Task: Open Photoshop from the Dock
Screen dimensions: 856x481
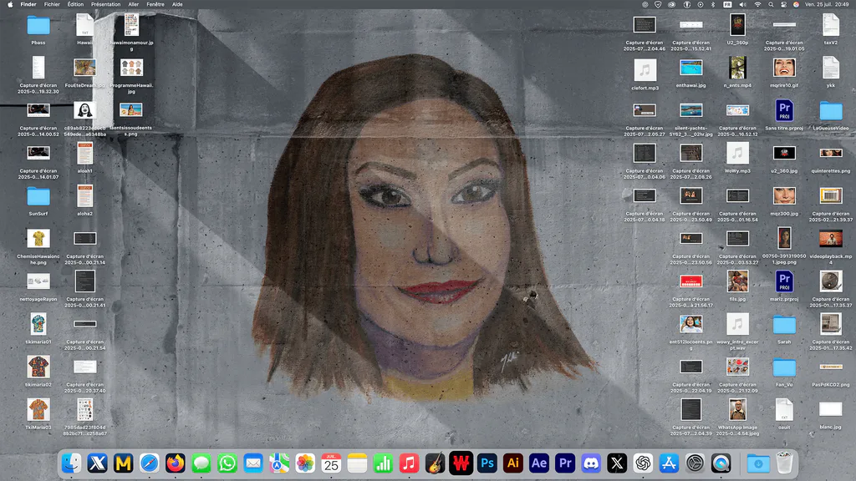Action: pyautogui.click(x=487, y=463)
